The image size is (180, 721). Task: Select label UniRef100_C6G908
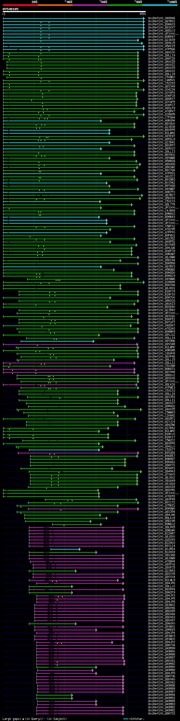[x=161, y=353]
